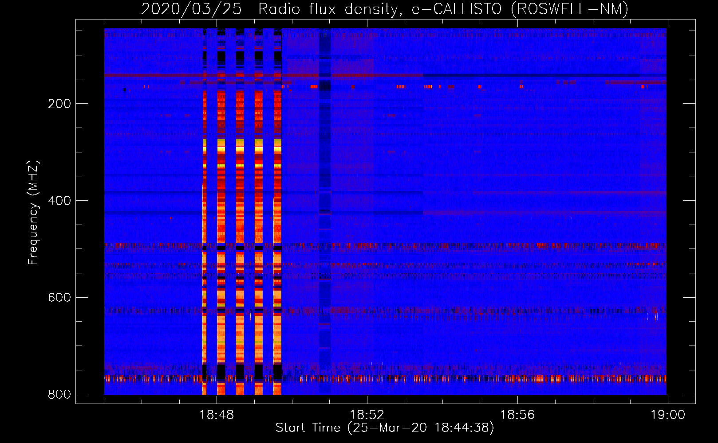Select the 400 frequency tick label
Screen dimensions: 718x443
click(x=59, y=201)
